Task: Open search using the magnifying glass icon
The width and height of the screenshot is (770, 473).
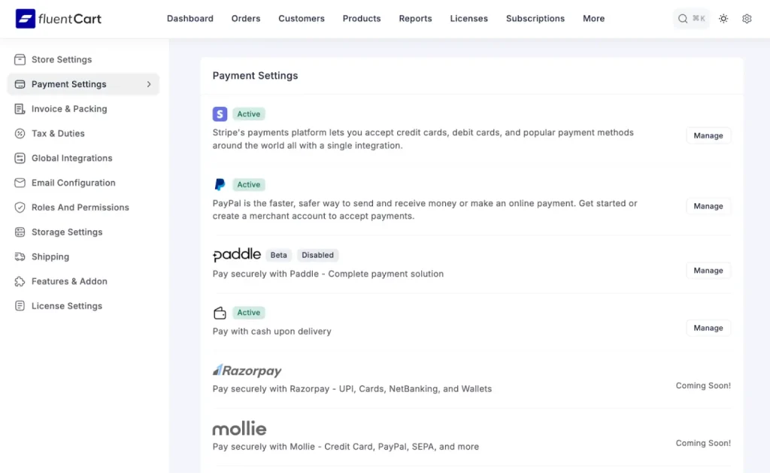Action: 681,18
